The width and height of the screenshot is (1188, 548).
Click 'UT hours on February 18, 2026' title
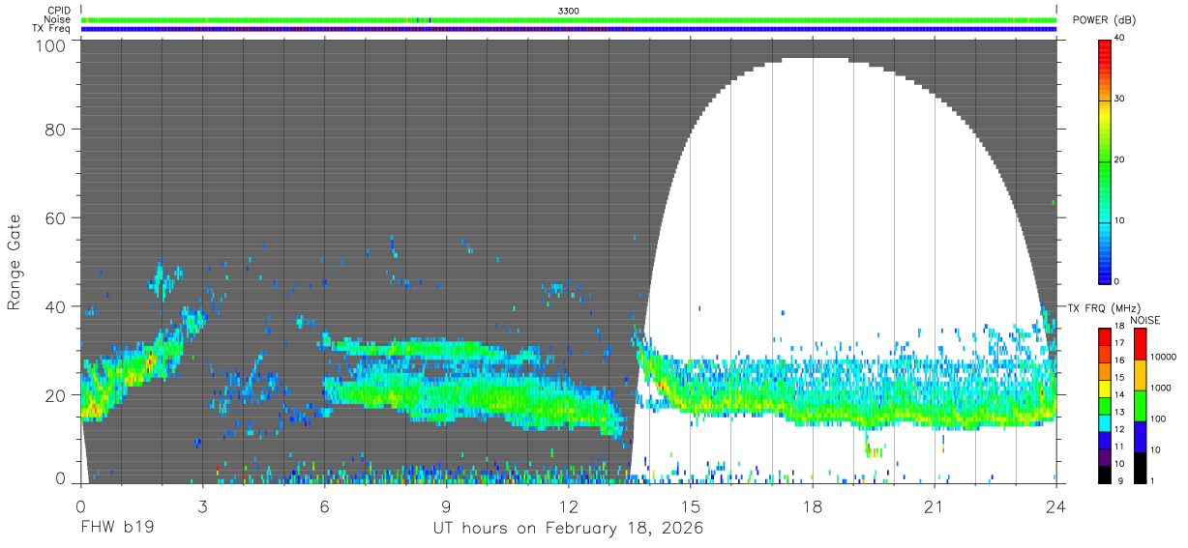(568, 529)
